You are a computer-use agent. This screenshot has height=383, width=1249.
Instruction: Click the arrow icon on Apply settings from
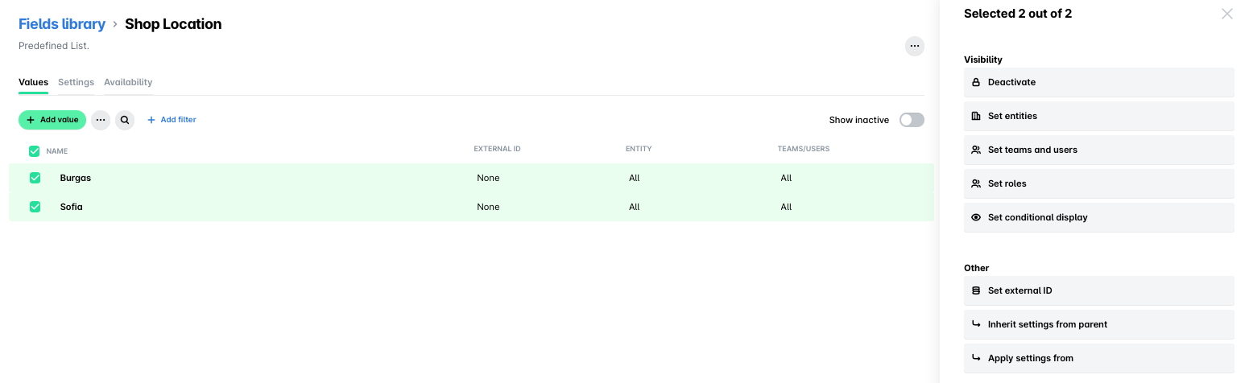click(x=976, y=358)
